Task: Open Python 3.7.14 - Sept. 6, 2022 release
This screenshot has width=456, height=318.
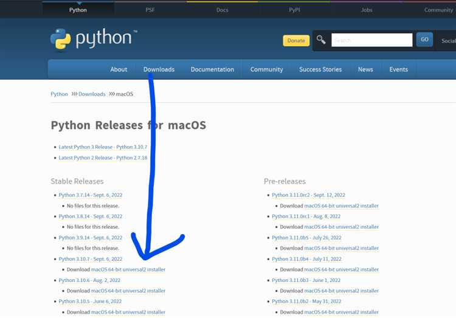Action: tap(91, 195)
